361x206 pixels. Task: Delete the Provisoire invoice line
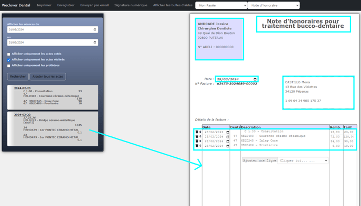click(197, 146)
